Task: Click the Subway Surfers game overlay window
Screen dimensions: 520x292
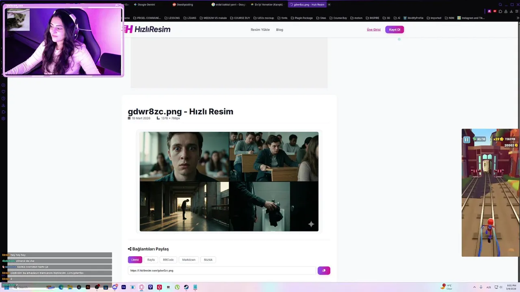Action: 490,193
